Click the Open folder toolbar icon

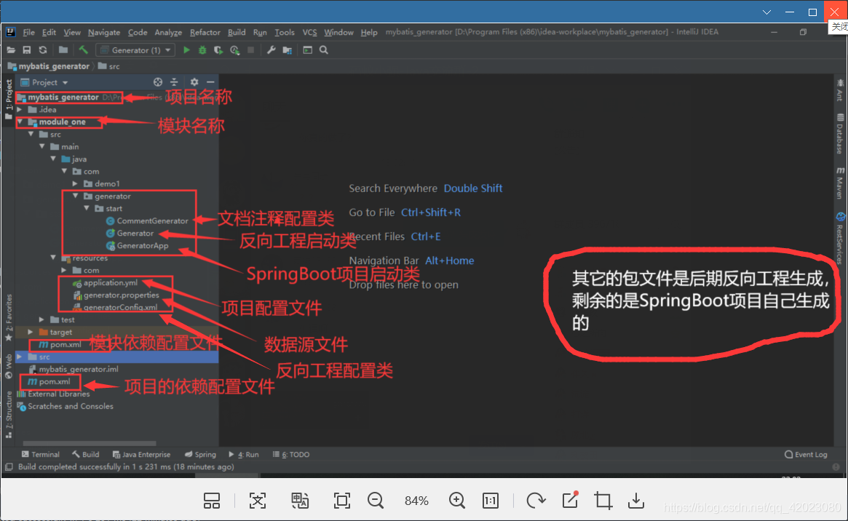point(11,50)
